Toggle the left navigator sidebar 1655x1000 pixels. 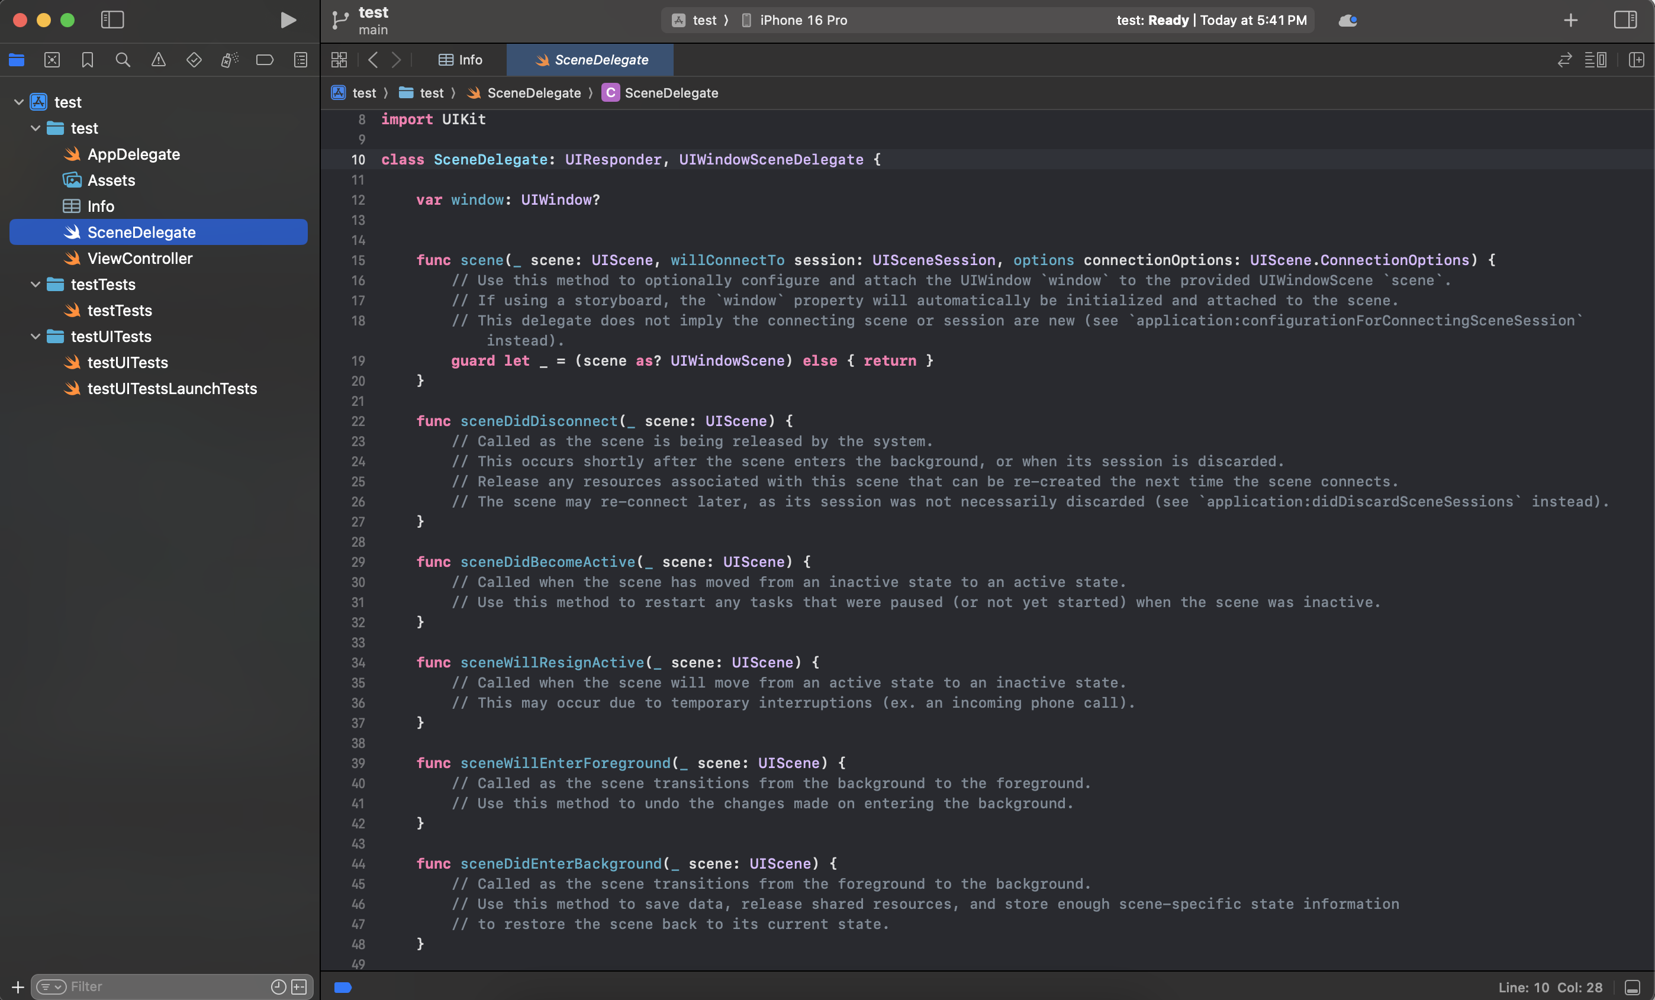pos(112,20)
